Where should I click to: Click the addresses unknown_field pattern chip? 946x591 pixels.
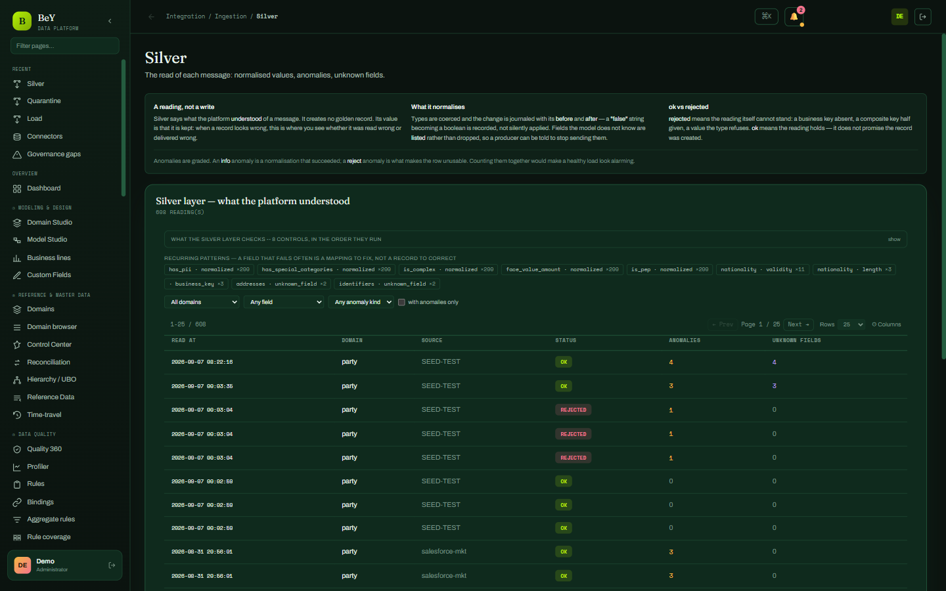coord(281,284)
